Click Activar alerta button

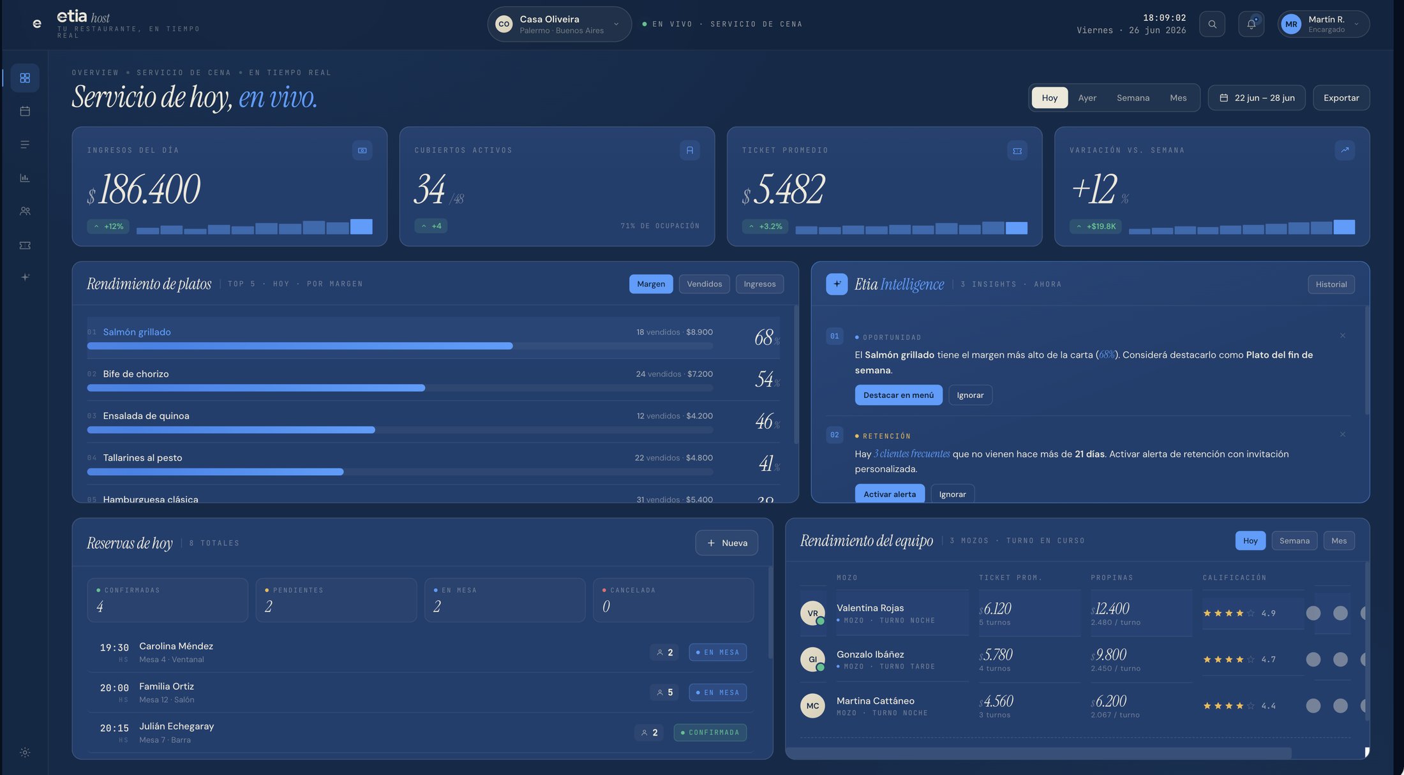click(x=890, y=494)
